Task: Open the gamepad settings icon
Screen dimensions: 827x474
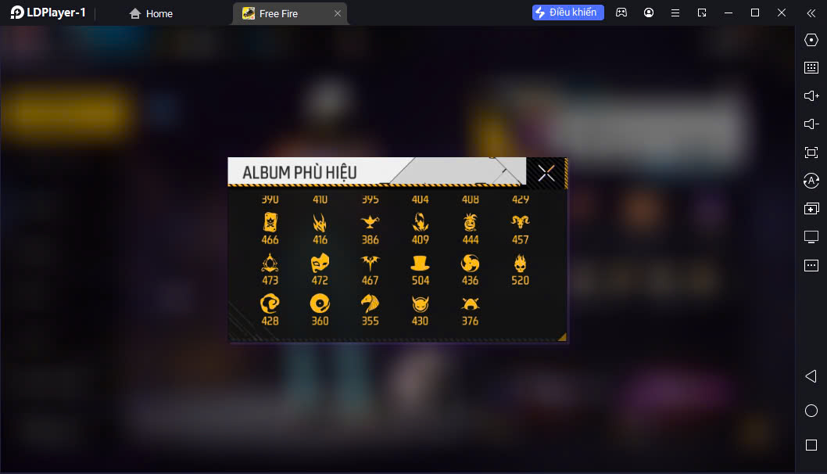Action: point(621,13)
